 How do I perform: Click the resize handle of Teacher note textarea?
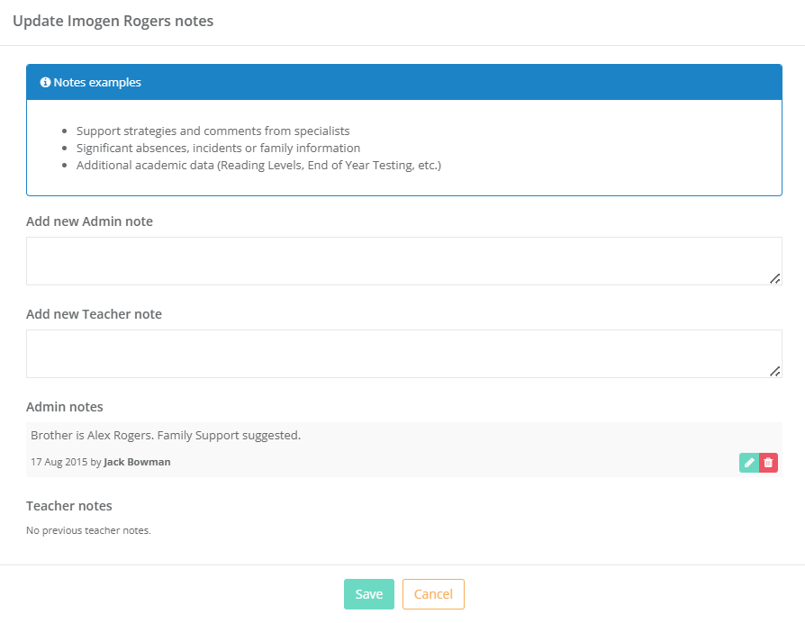[774, 371]
